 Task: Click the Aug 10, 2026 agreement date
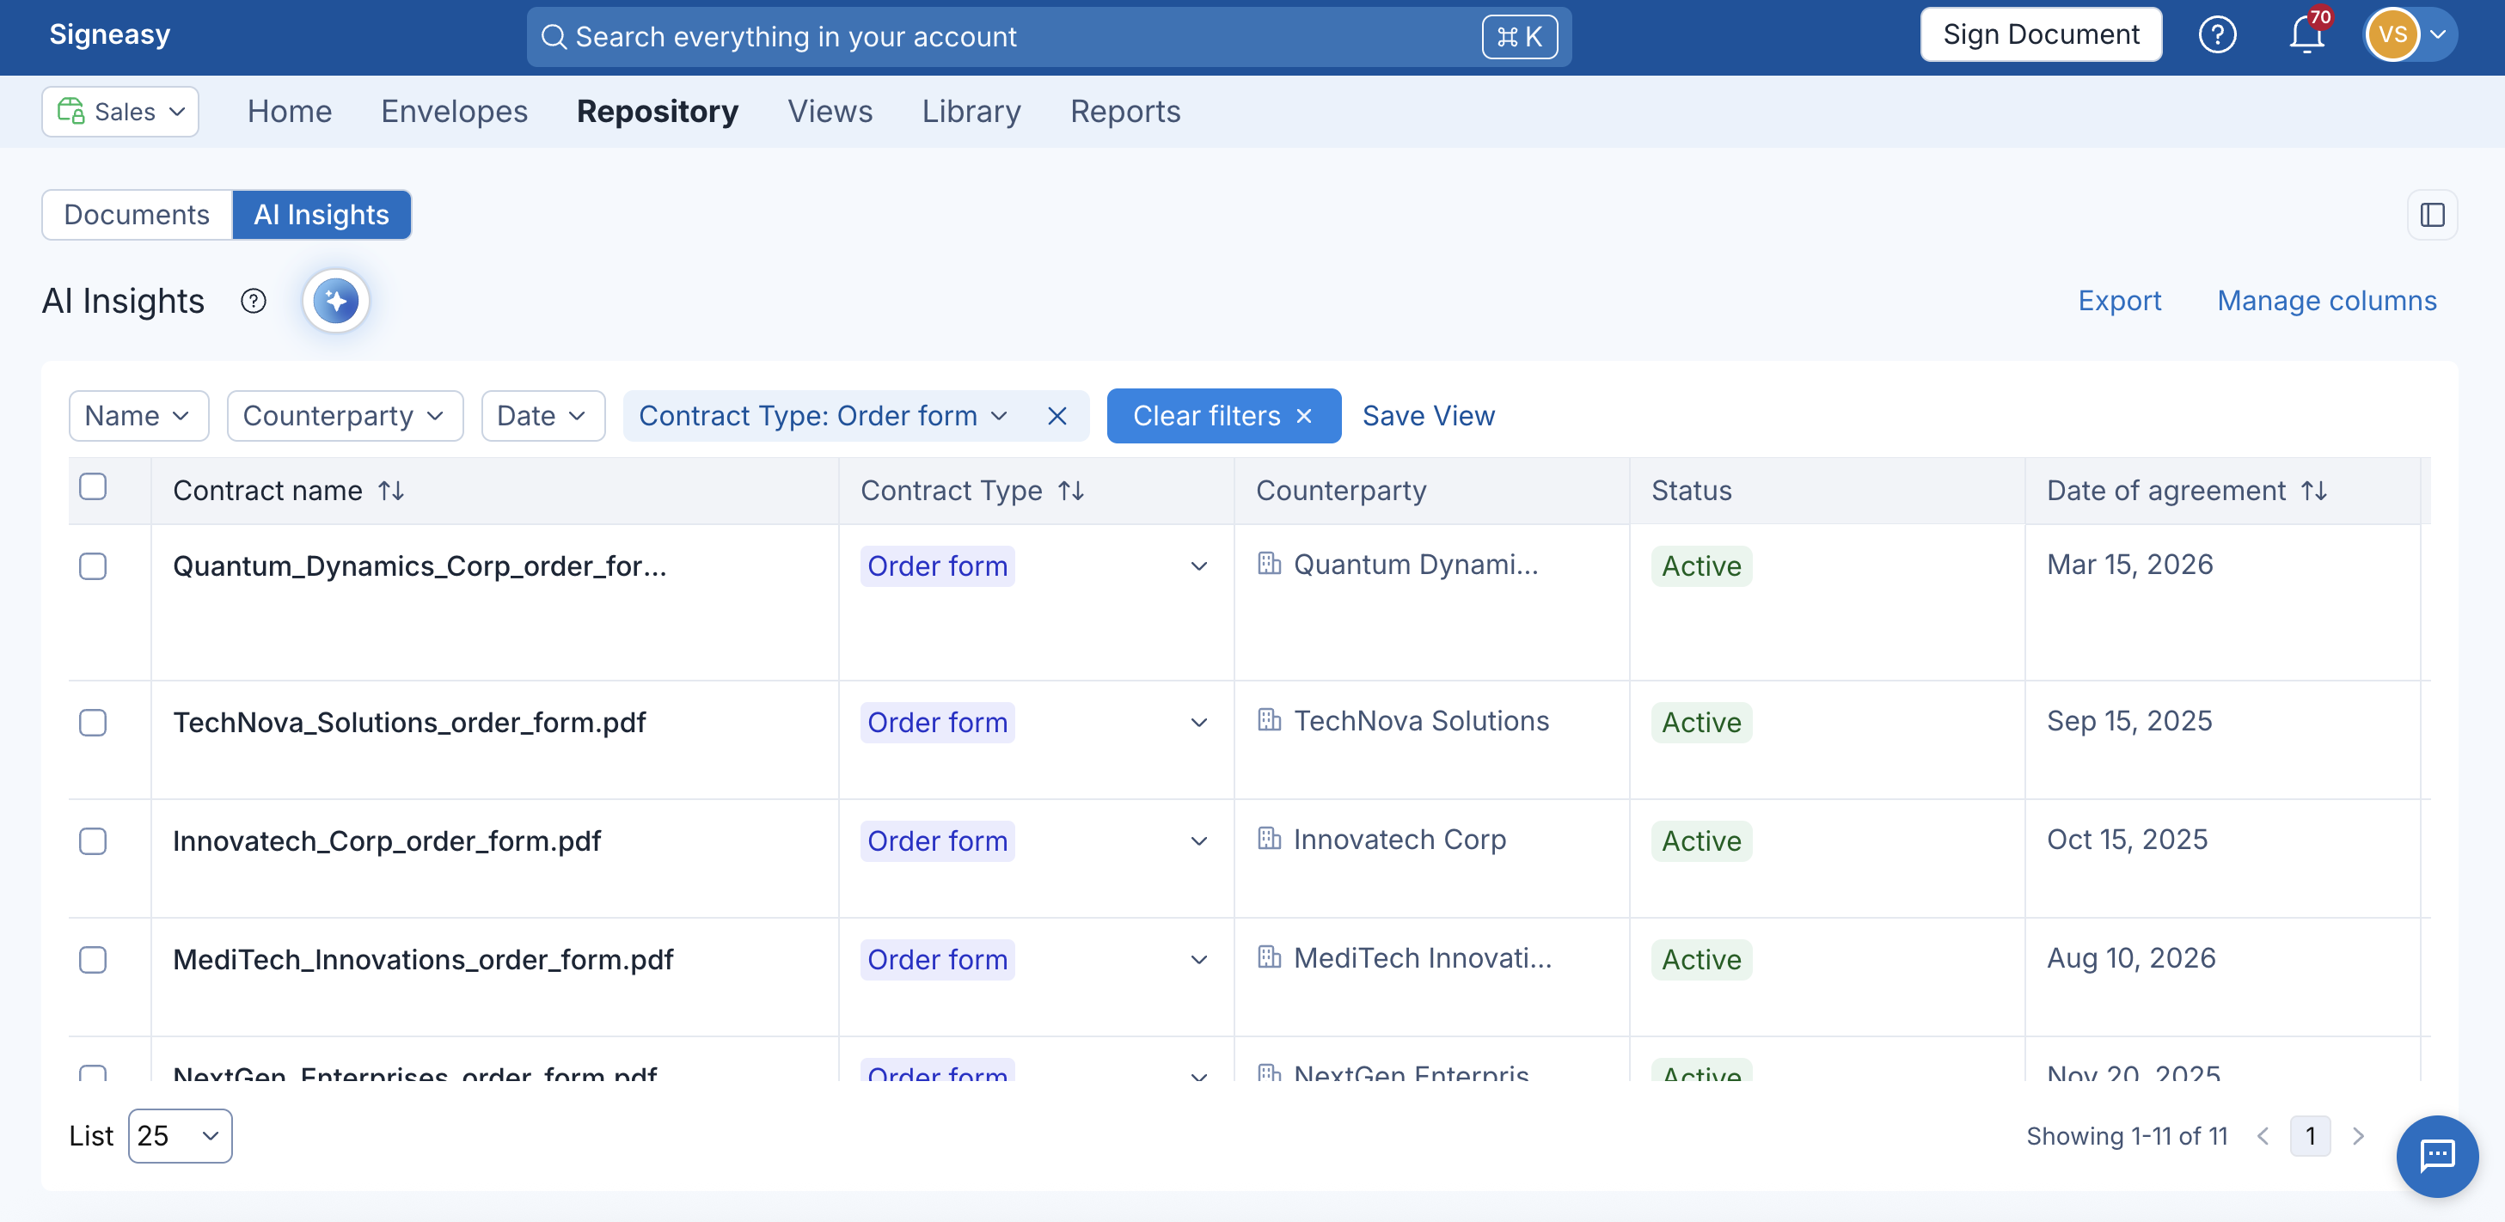tap(2132, 958)
